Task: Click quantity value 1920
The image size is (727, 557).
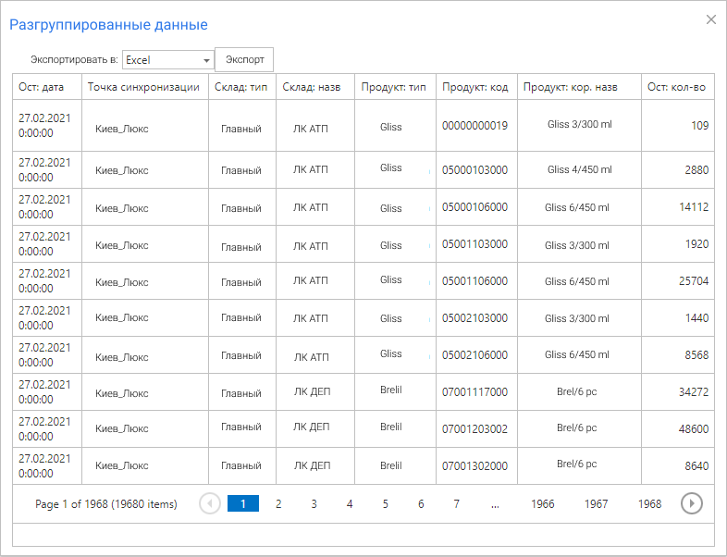Action: coord(696,244)
